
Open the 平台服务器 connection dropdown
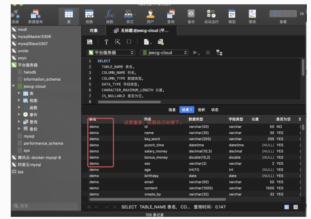coord(111,53)
